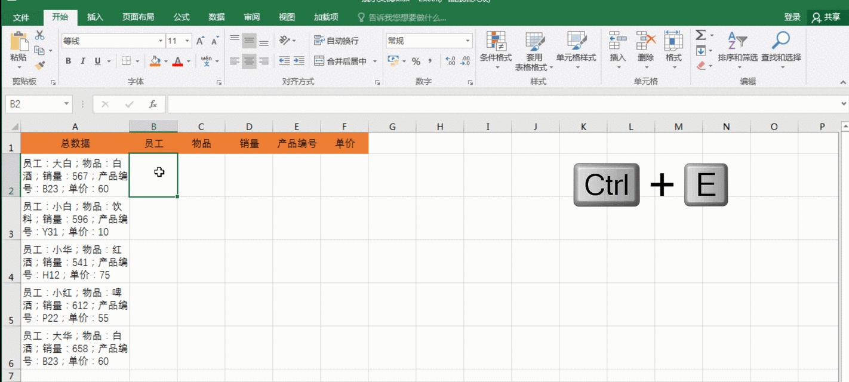Switch to the 公式 Formulas tab
The width and height of the screenshot is (849, 382).
(x=182, y=17)
